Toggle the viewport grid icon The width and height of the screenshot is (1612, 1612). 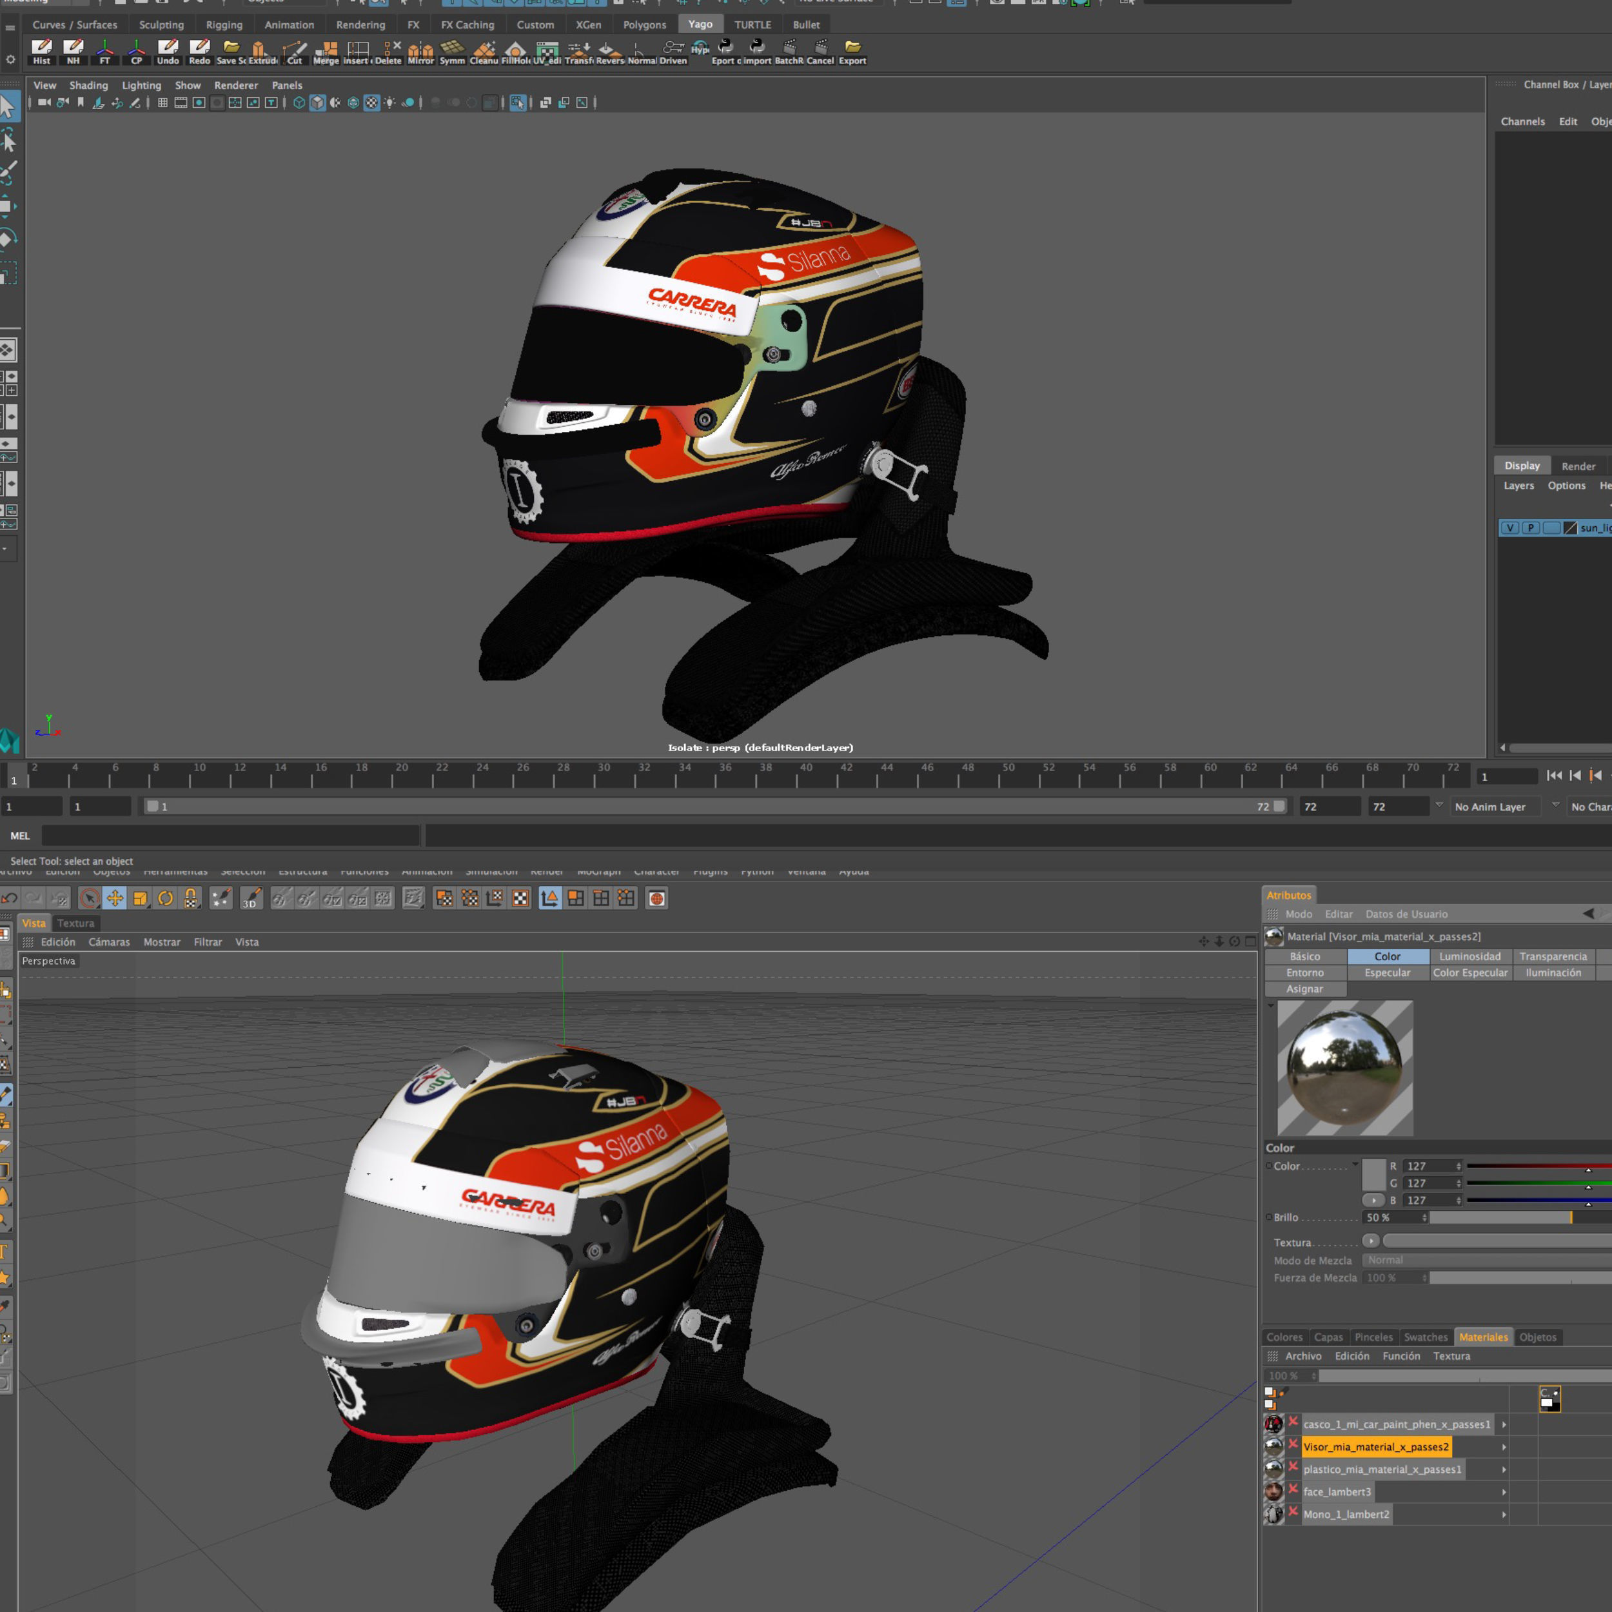click(x=162, y=103)
